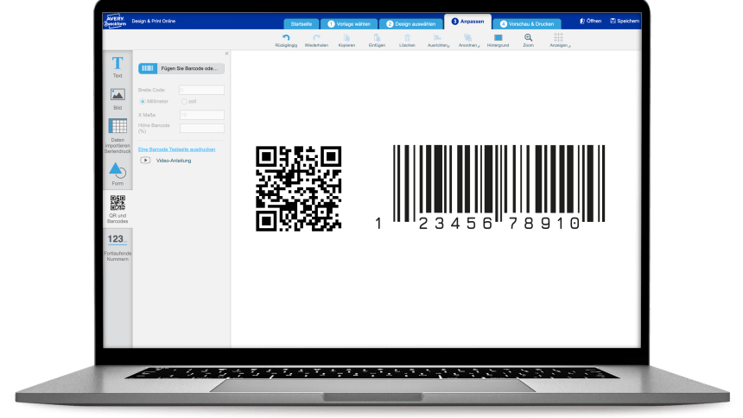
Task: Click Einfügen paste icon
Action: pos(377,38)
